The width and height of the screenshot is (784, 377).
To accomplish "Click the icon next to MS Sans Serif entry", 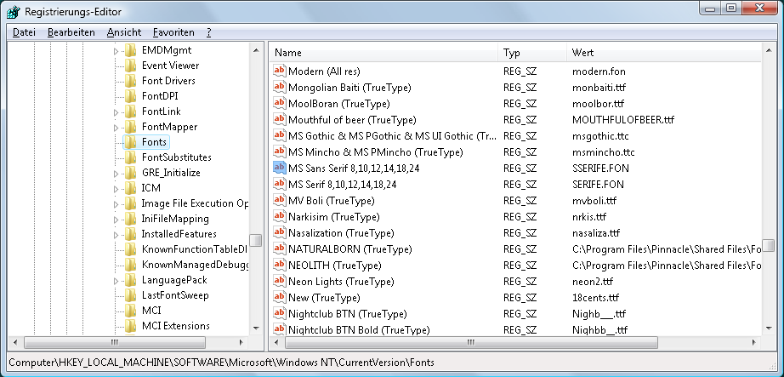I will [279, 169].
